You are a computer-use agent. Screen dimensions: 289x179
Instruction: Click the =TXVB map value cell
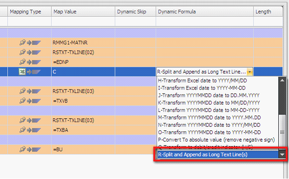click(x=83, y=101)
